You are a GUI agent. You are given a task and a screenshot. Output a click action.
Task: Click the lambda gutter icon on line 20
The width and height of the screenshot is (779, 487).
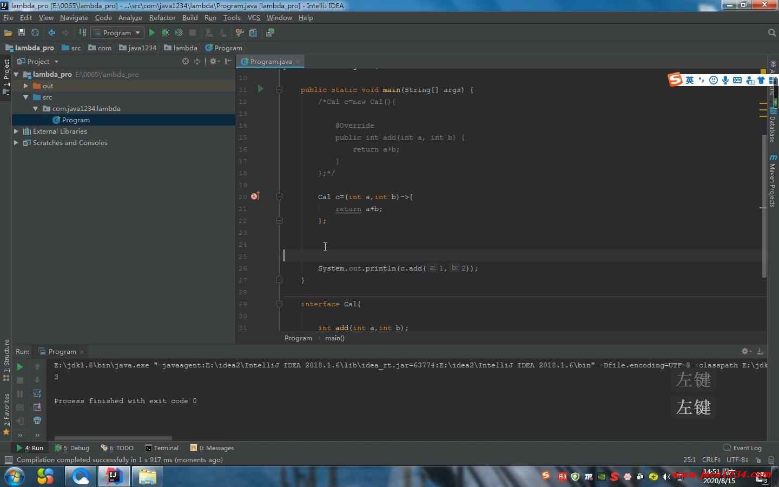pos(255,196)
